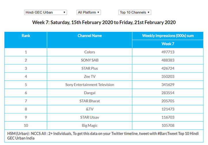Click the HSM (Urban) footnote text

104,135
